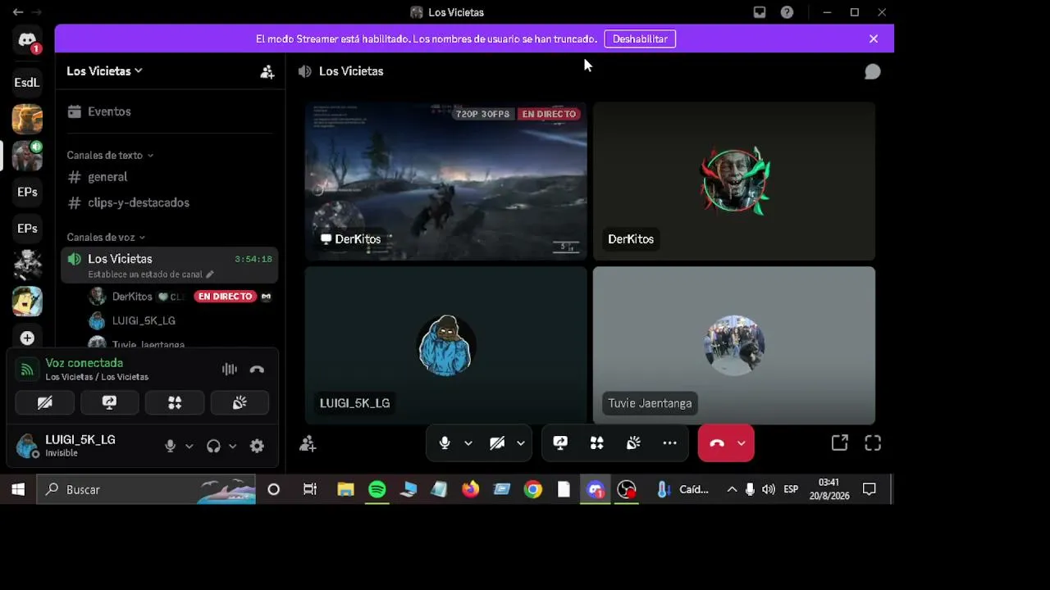The image size is (1050, 590).
Task: Show the chat panel with the speech-bubble icon
Action: coord(873,71)
